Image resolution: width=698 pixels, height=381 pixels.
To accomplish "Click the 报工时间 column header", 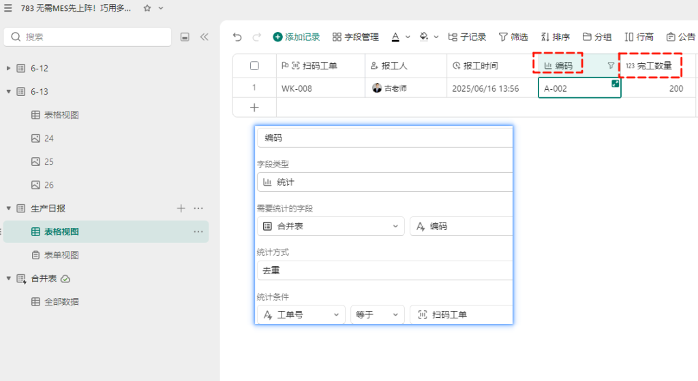I will tap(492, 66).
